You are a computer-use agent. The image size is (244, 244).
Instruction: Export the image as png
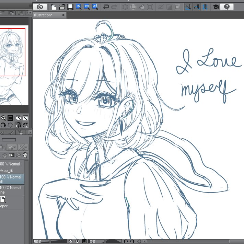(87, 7)
